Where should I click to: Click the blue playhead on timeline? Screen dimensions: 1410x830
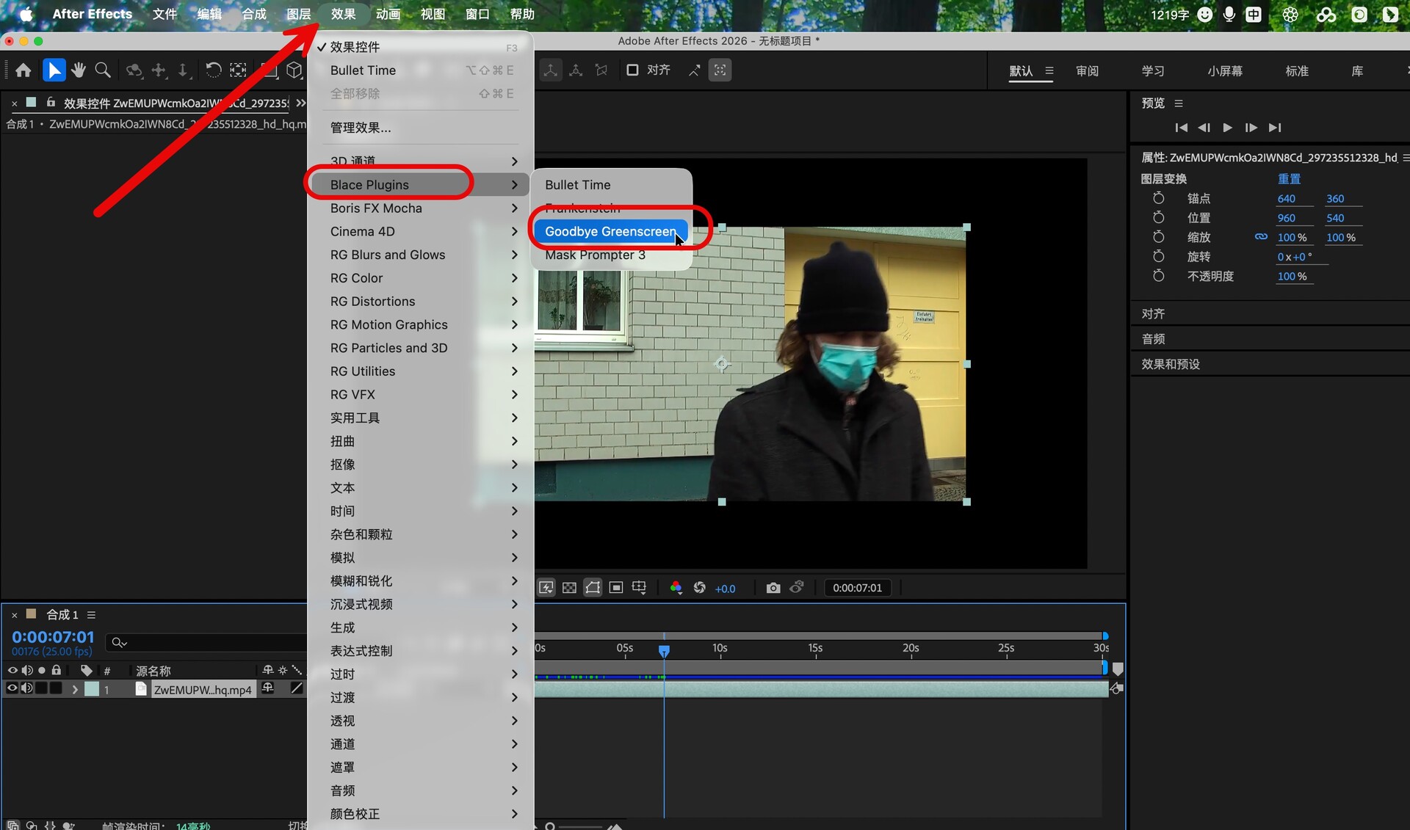pos(664,650)
